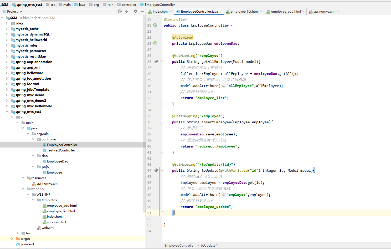Image resolution: width=391 pixels, height=249 pixels.
Task: Collapse spring_mvc_rest module
Action: [x=7, y=111]
